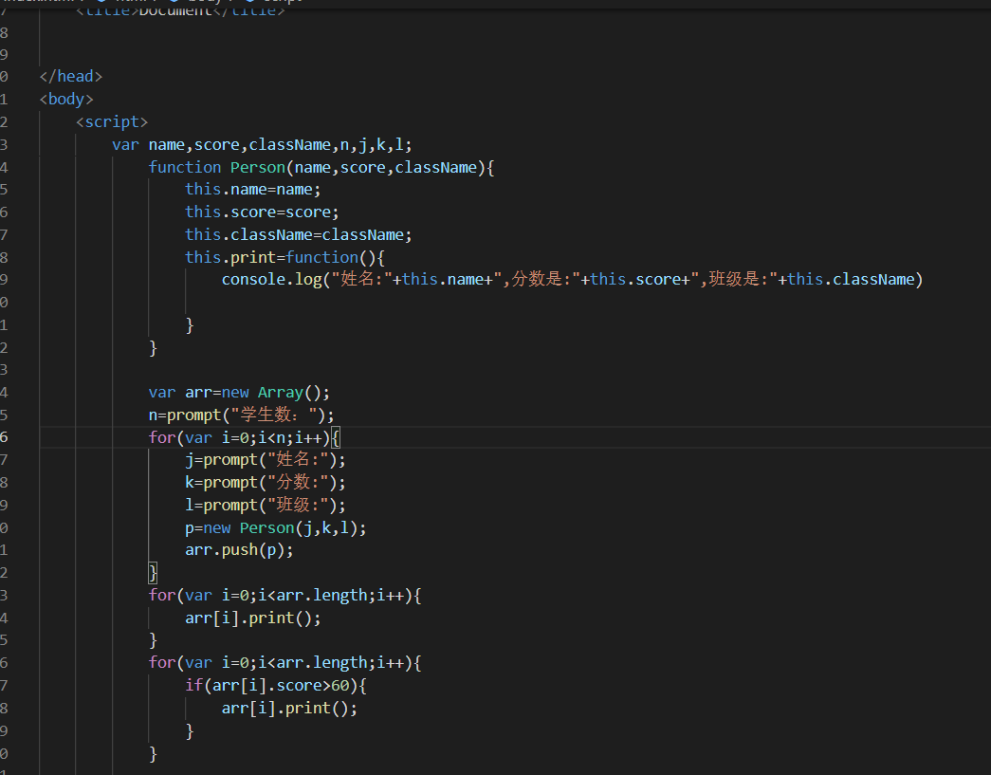The height and width of the screenshot is (775, 991).
Task: Click the 'this.className=className;' statement
Action: (299, 235)
